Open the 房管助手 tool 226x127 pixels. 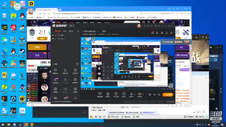pyautogui.click(x=65, y=71)
